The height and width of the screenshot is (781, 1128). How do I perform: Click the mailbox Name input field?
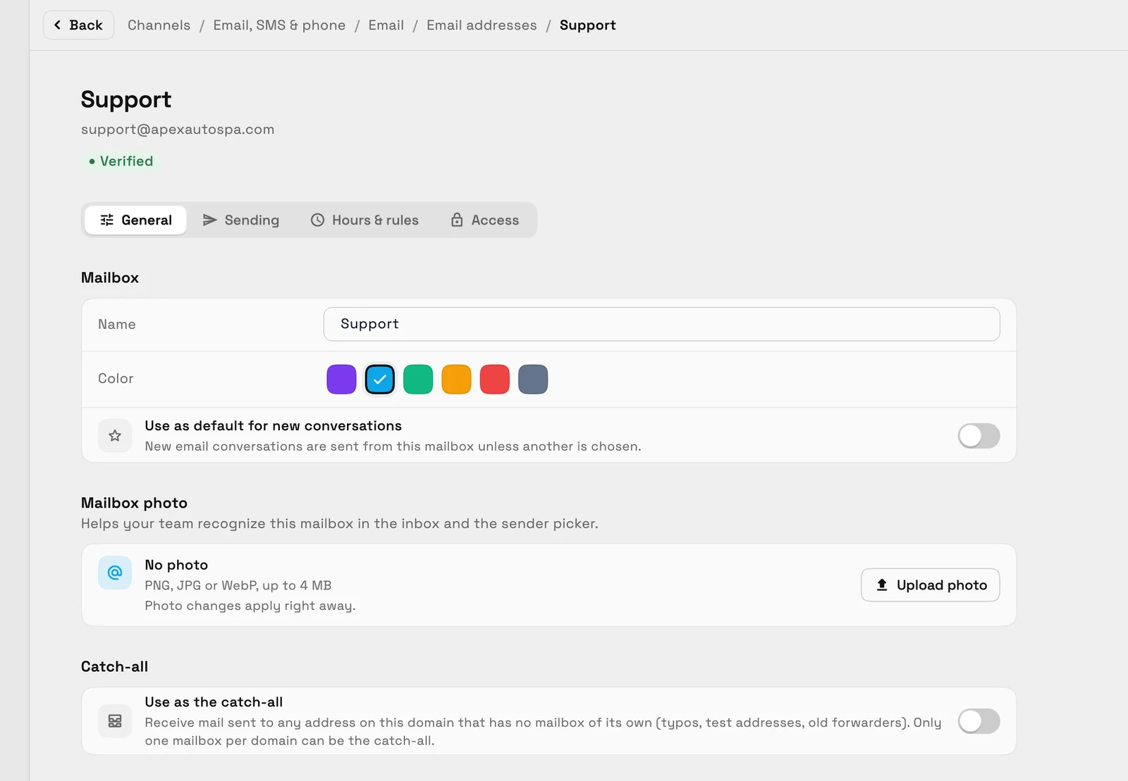(661, 324)
